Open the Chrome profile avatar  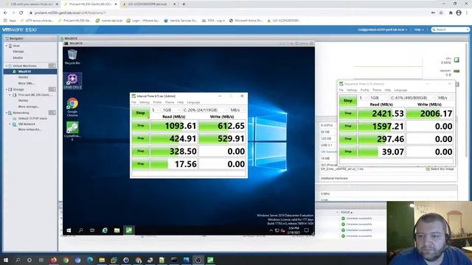pyautogui.click(x=459, y=13)
